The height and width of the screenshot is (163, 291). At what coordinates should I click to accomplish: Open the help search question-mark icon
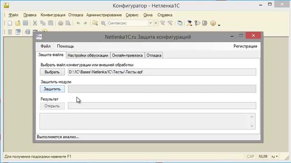[x=197, y=23]
